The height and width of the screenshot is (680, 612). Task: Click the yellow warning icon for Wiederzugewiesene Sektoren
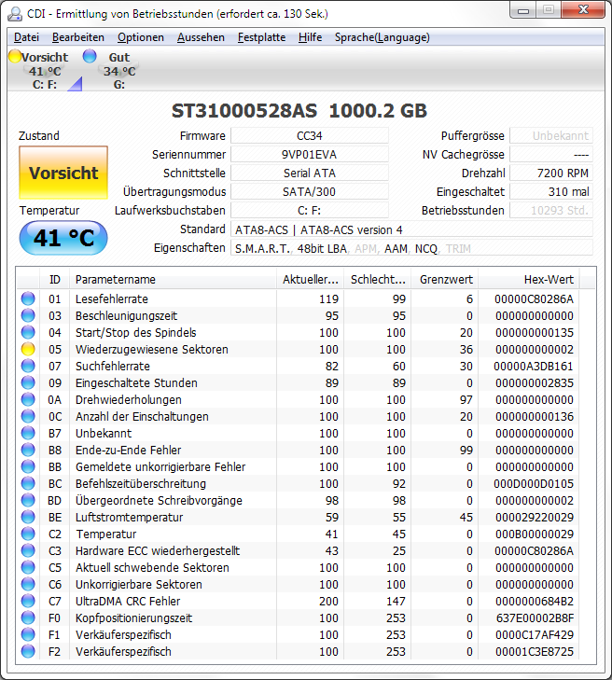click(x=28, y=349)
